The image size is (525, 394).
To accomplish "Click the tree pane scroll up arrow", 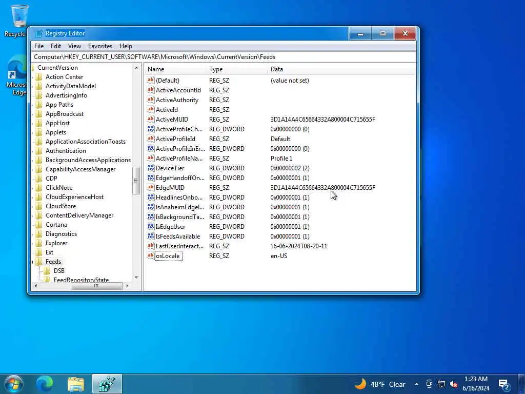I will (136, 68).
